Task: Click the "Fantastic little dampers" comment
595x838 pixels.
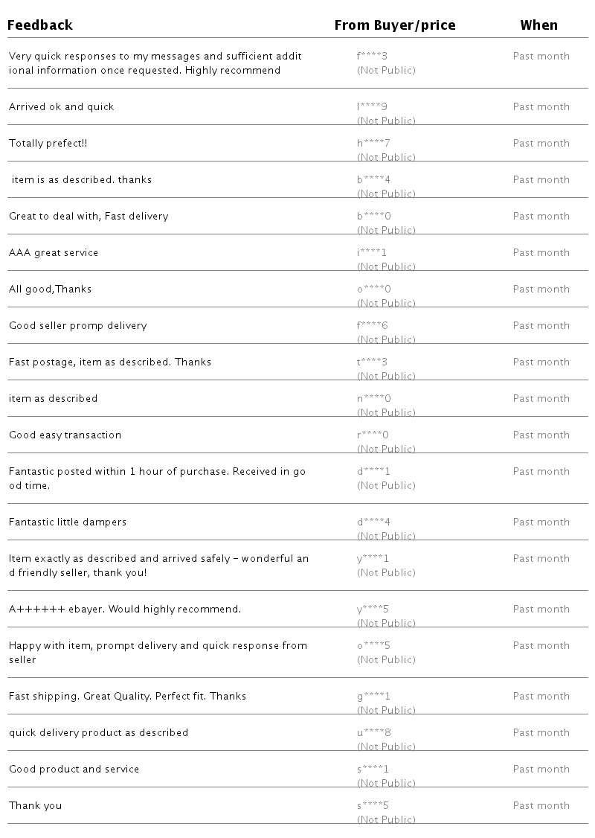Action: point(68,522)
